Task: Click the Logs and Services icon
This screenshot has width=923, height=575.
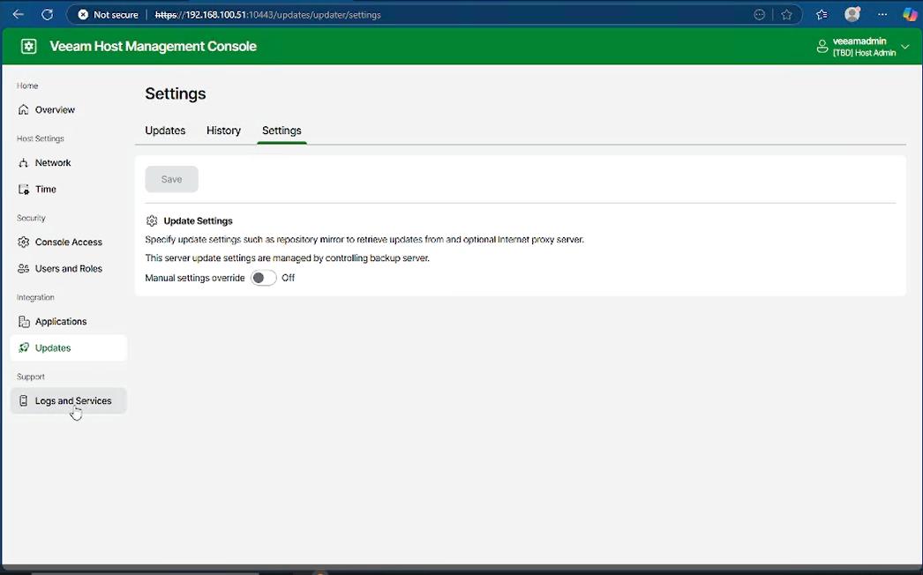Action: 24,401
